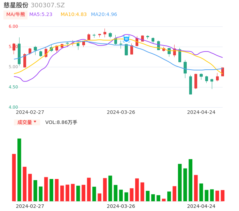Click the last red candlestick on the right
Viewport: 239px width, 211px height.
click(223, 72)
